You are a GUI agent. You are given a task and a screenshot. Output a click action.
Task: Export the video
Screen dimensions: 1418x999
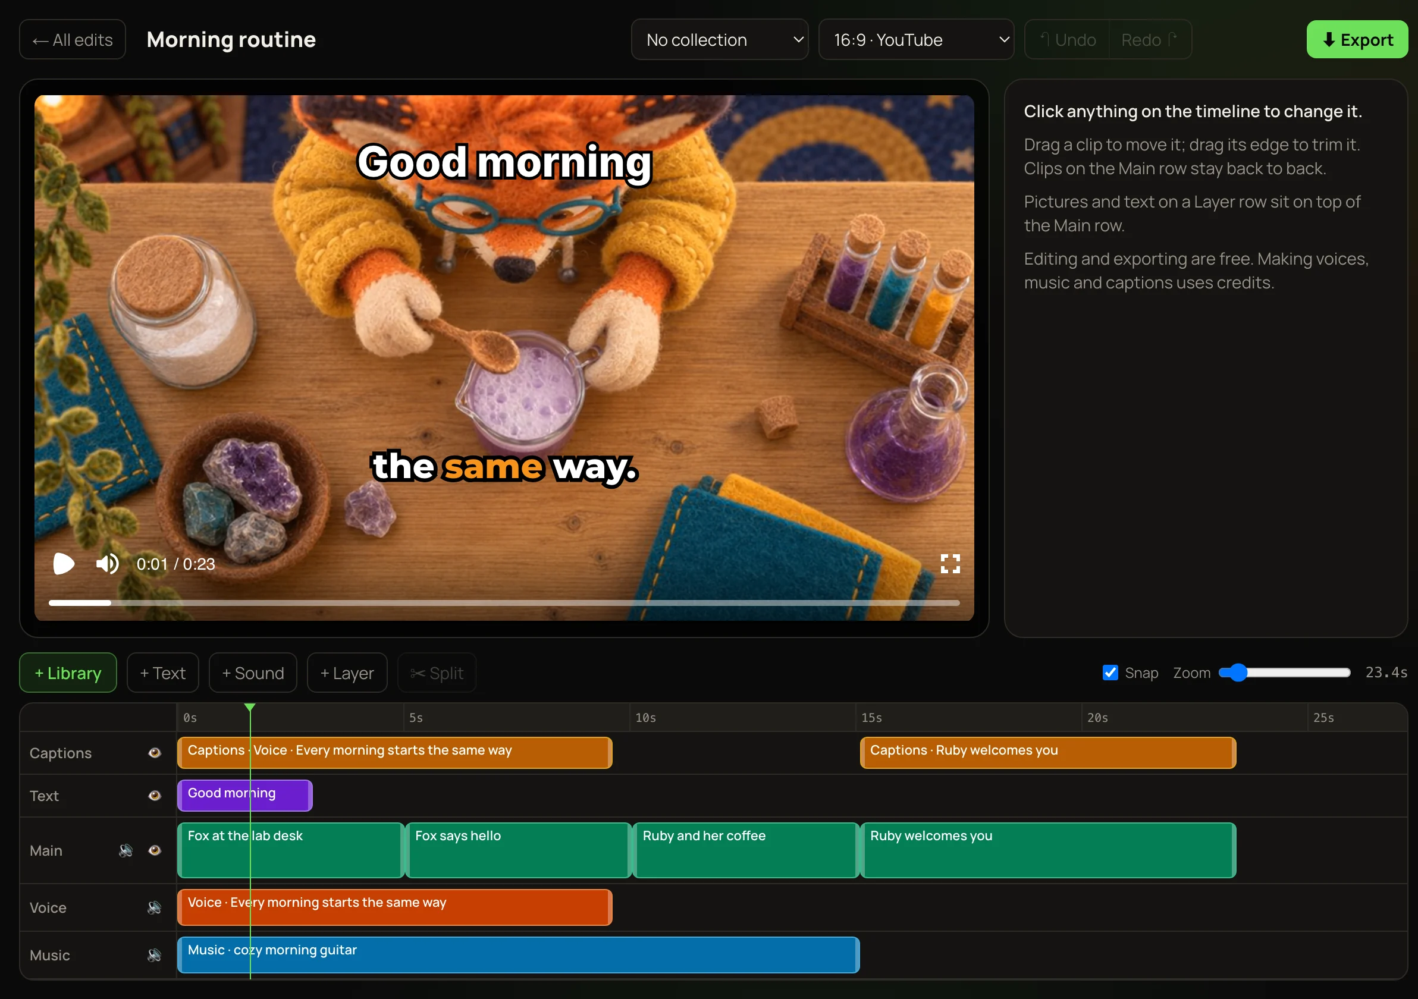click(x=1357, y=39)
